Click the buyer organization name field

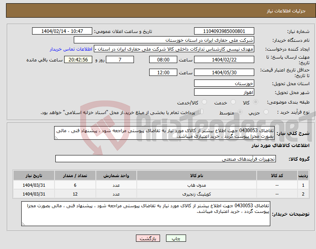pos(164,40)
